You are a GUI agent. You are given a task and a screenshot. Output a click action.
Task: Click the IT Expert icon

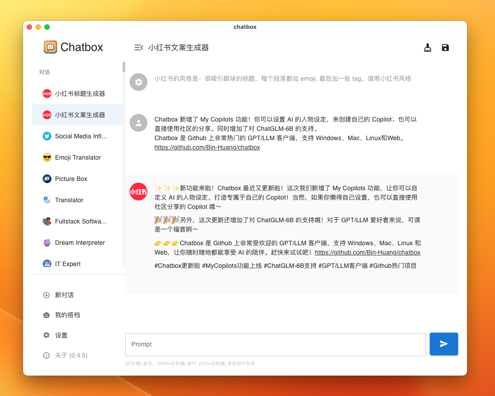[47, 264]
